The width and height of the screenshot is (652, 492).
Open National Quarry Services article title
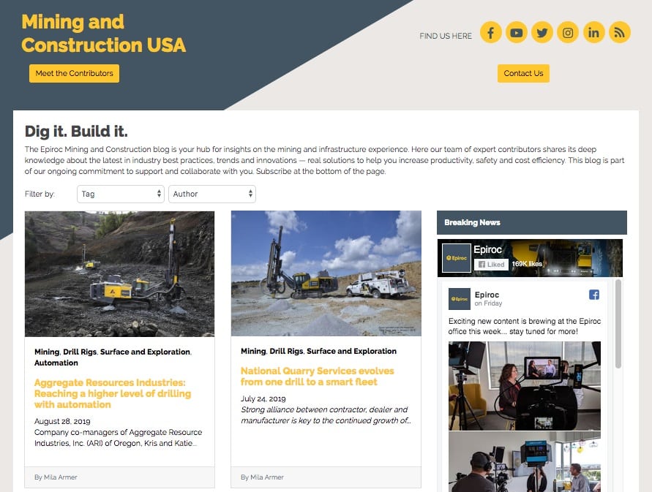click(318, 376)
